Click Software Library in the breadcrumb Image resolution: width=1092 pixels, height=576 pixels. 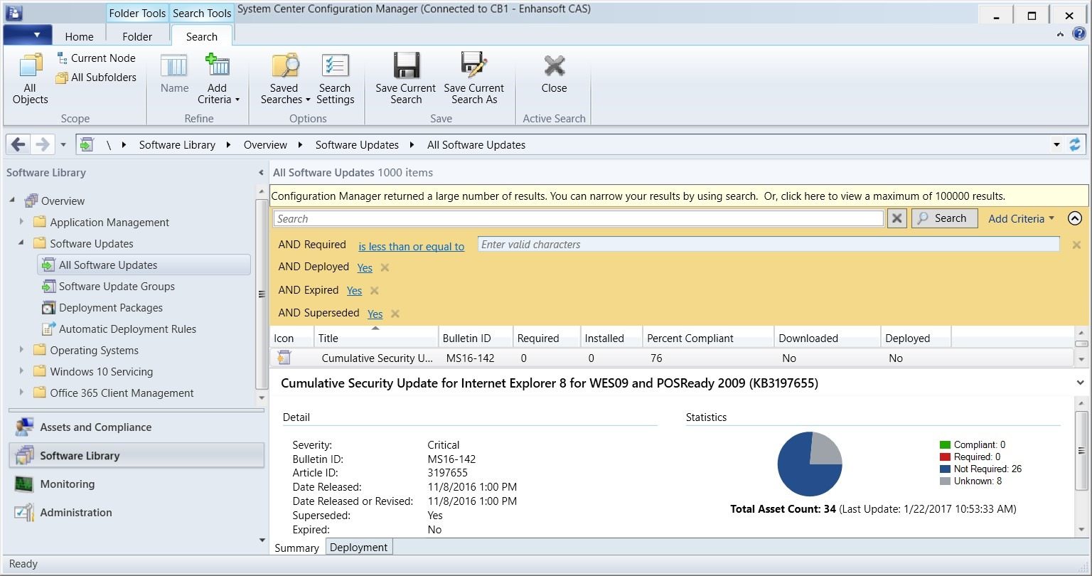tap(177, 144)
